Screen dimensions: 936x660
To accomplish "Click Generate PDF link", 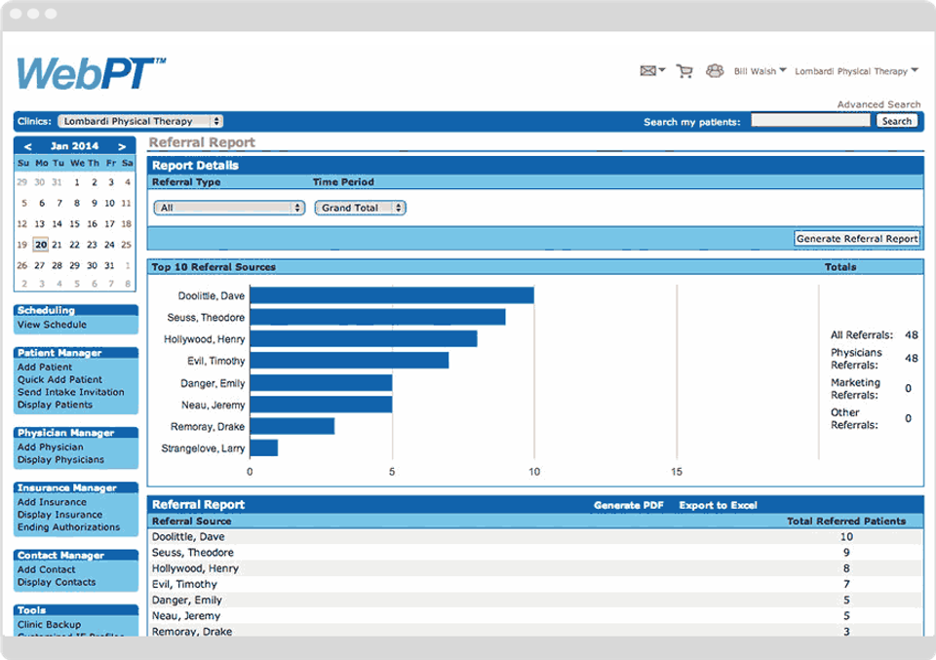I will (x=629, y=505).
